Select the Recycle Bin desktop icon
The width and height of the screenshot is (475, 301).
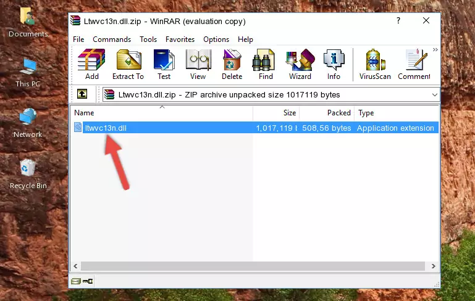pyautogui.click(x=28, y=175)
